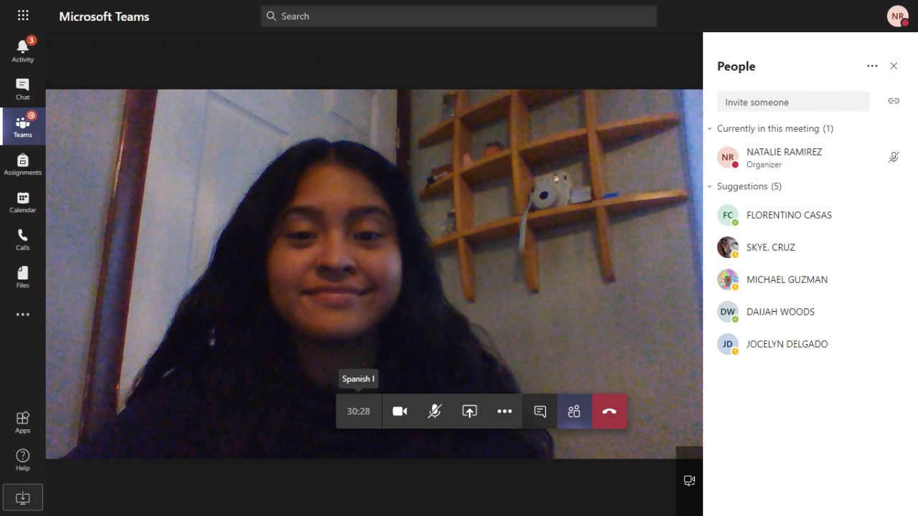
Task: Open more actions in call controls
Action: (505, 411)
